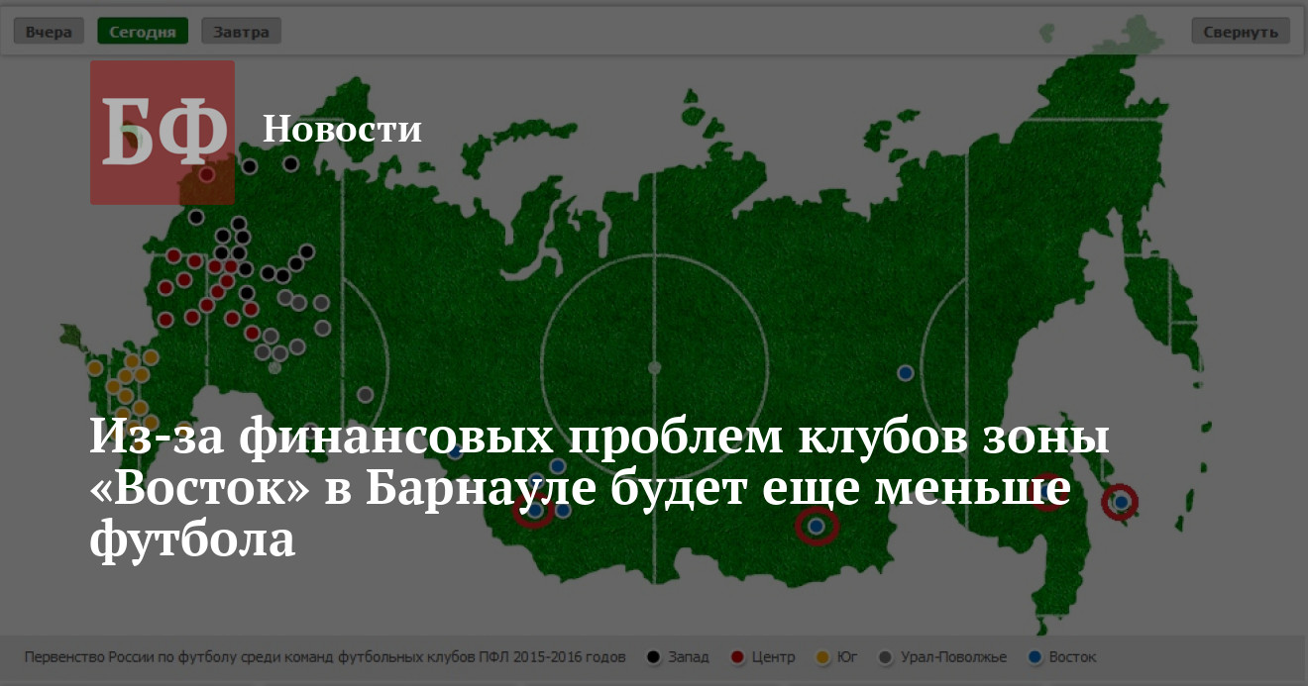Select the blue marker east of the center circle
The image size is (1308, 686).
point(905,373)
